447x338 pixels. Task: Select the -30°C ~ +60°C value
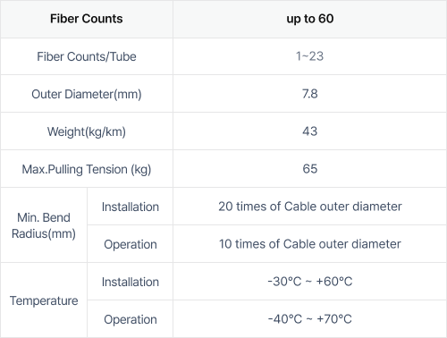click(310, 282)
